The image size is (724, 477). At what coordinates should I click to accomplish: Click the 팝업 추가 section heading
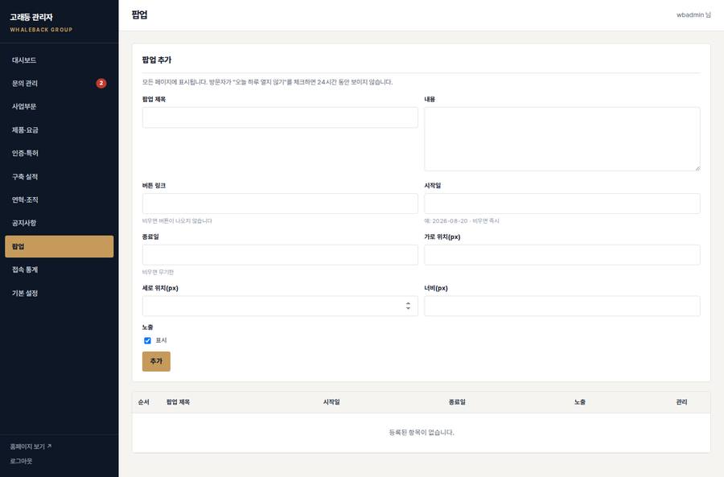click(157, 60)
